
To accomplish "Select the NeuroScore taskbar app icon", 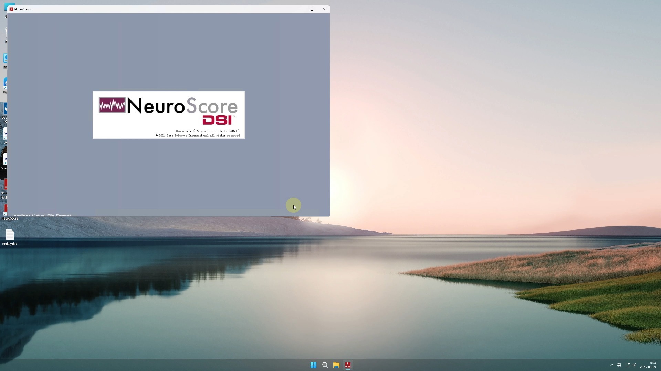I will pos(348,365).
